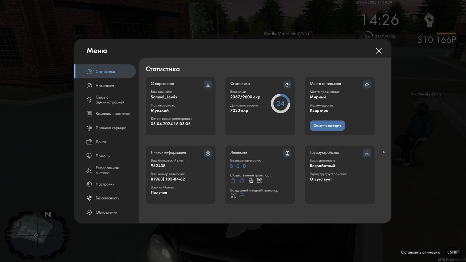Click the house icon on Место жительства card
Screen dimensions: 466x262
click(x=367, y=85)
